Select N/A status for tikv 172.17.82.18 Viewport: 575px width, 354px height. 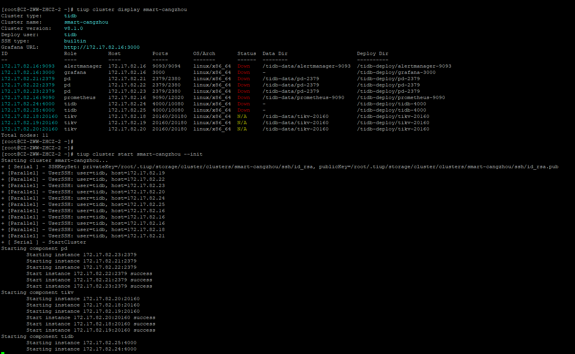click(x=242, y=116)
